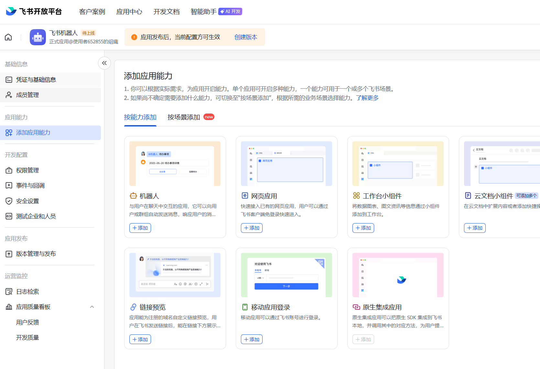Add the 云文档小组件 capability
This screenshot has width=540, height=369.
tap(475, 228)
